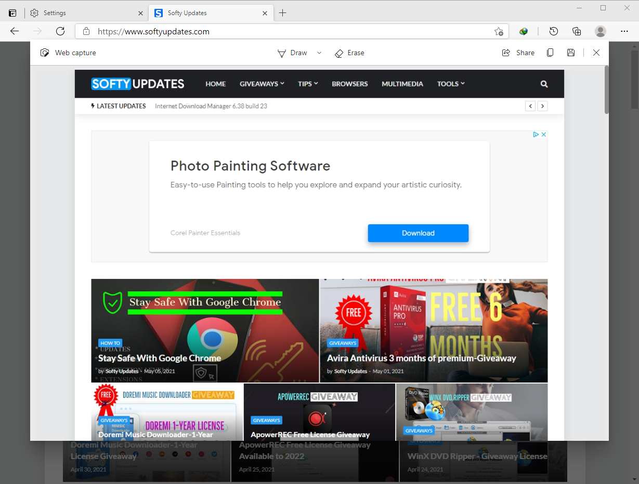Show next latest update arrow
Viewport: 639px width, 484px height.
click(x=542, y=106)
